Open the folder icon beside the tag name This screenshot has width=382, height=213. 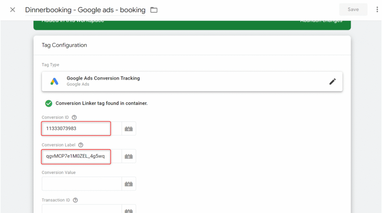point(154,10)
